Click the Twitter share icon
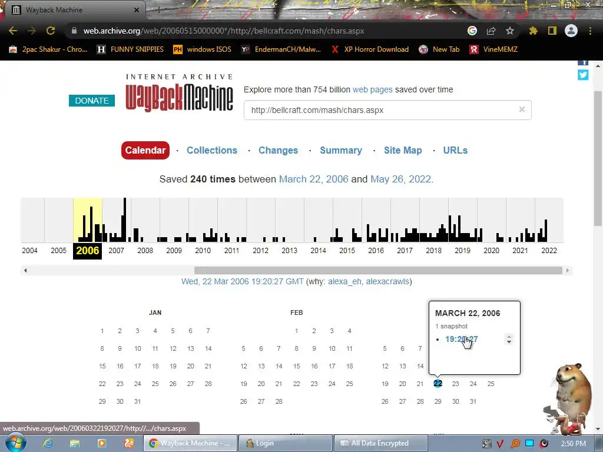The width and height of the screenshot is (603, 452). [x=583, y=75]
